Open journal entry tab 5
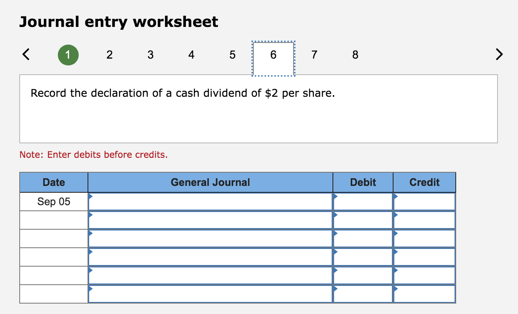This screenshot has width=518, height=314. click(232, 55)
